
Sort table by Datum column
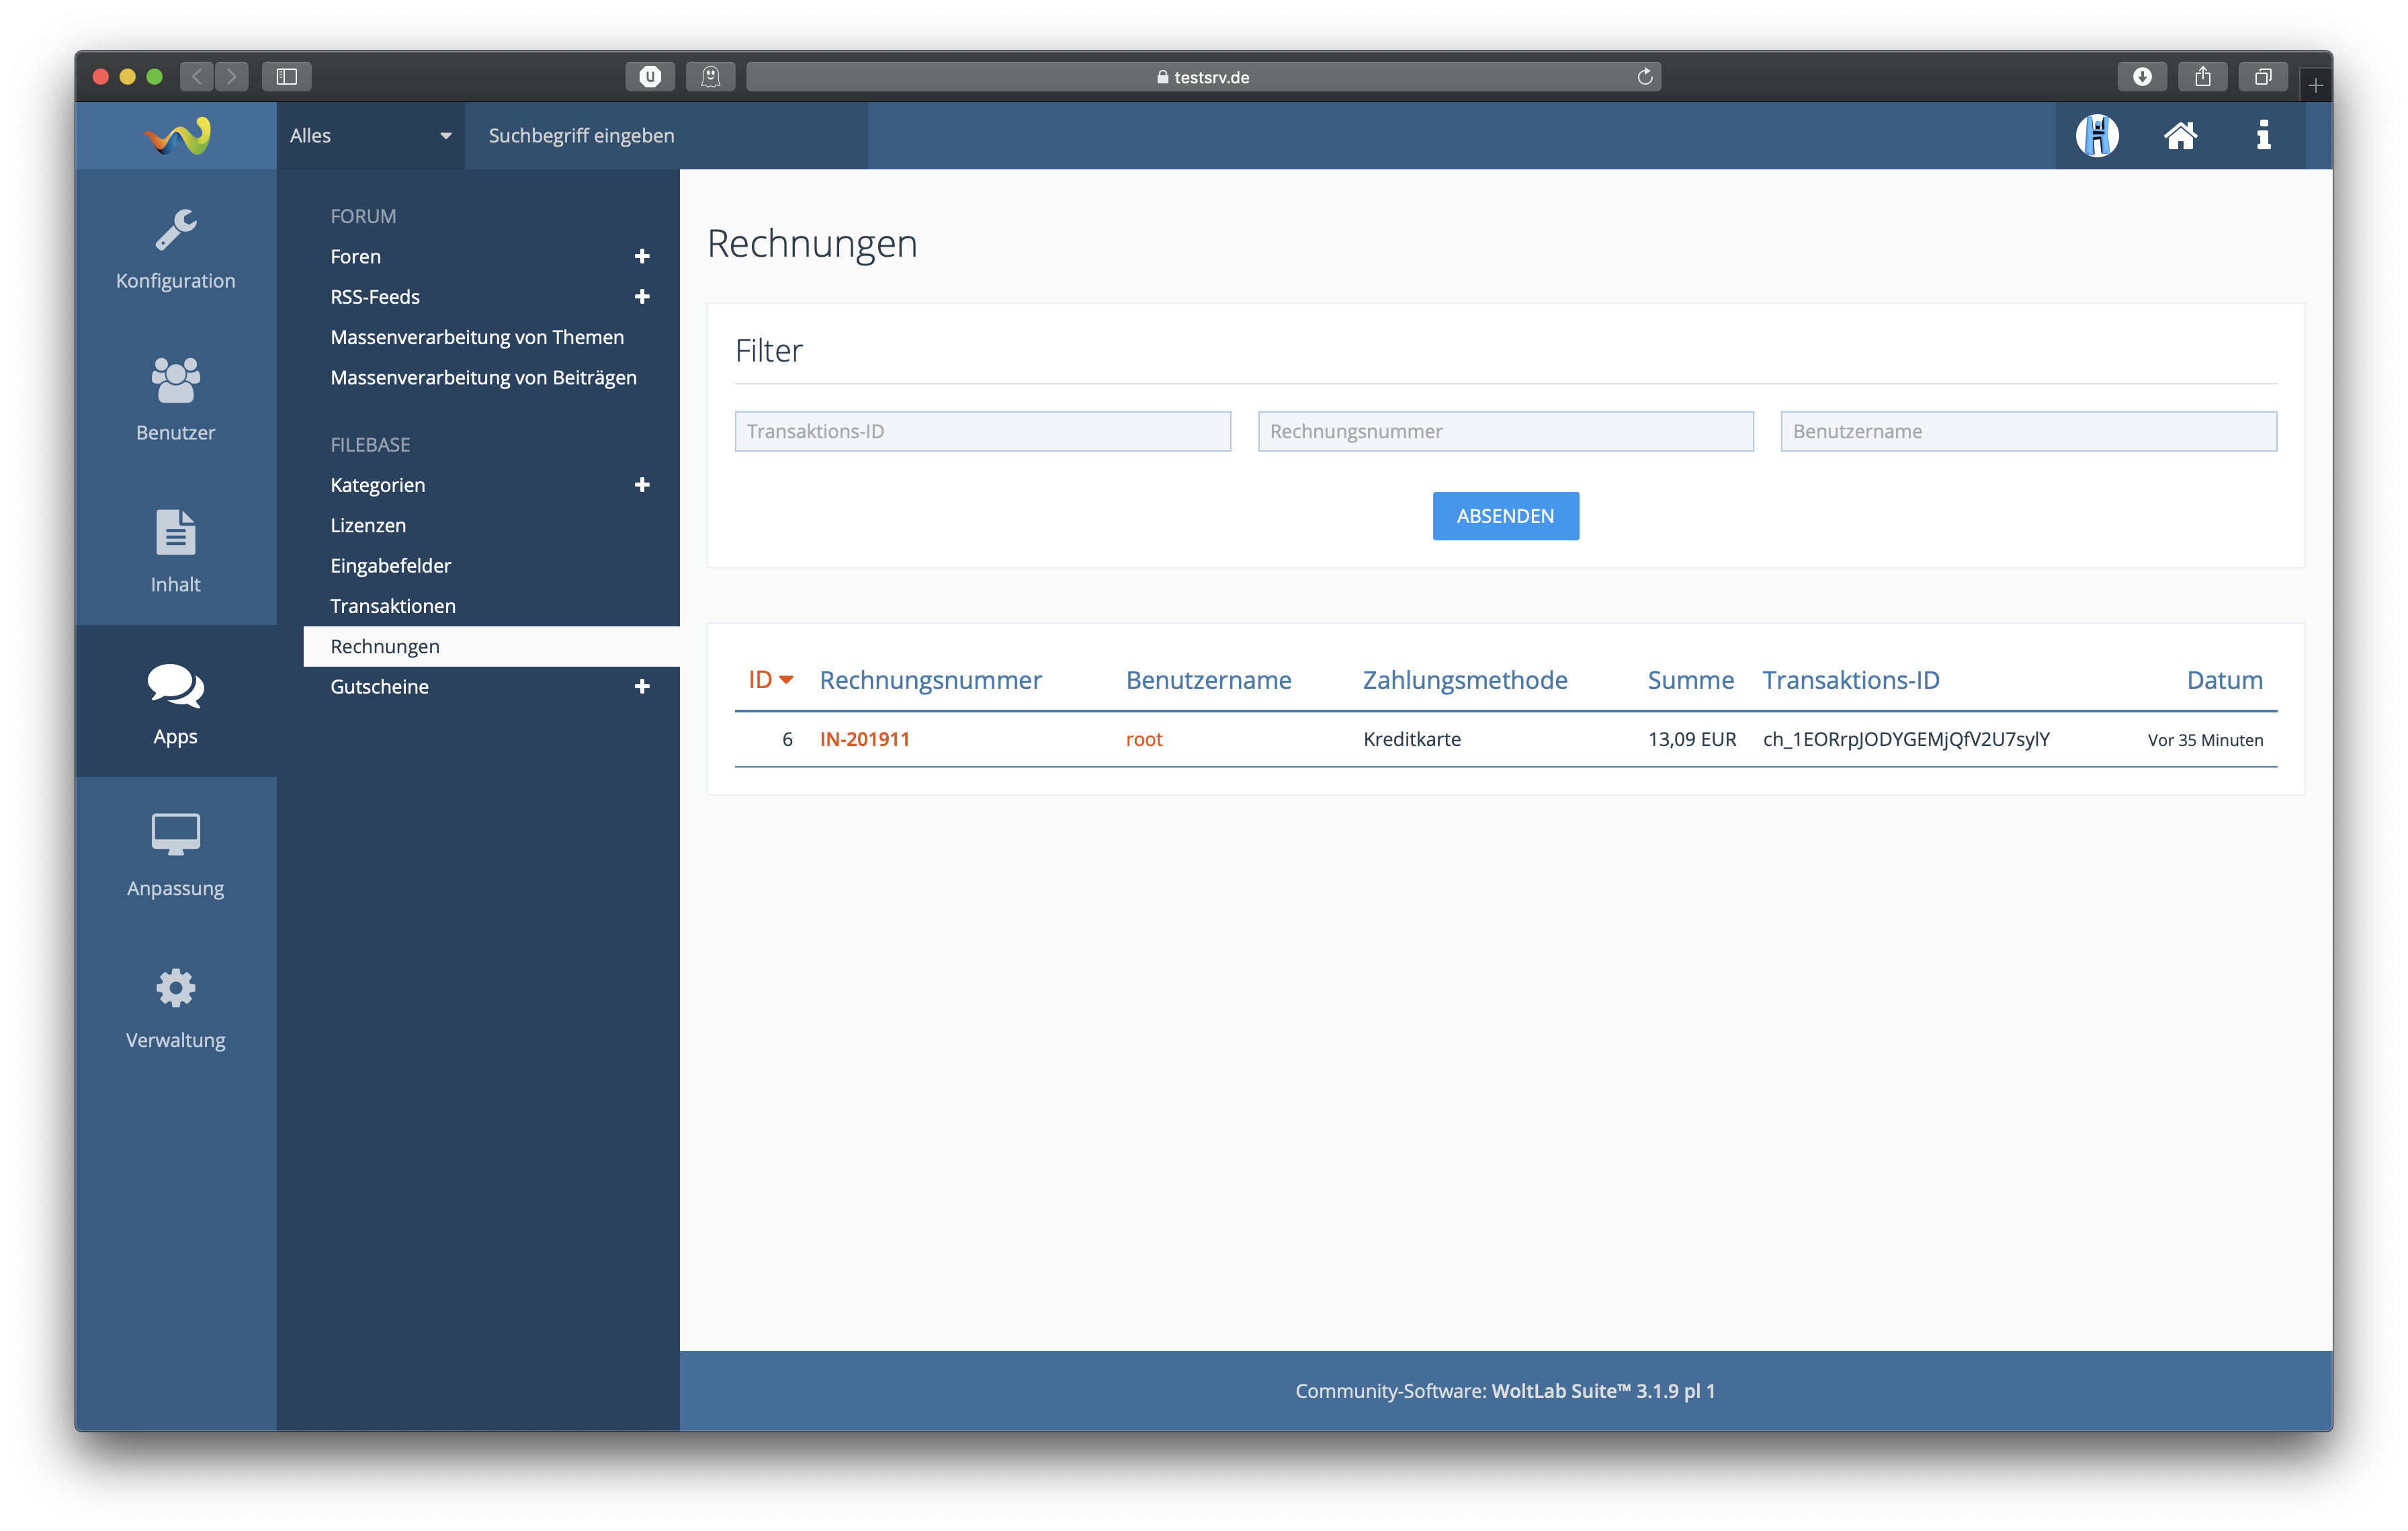2224,680
